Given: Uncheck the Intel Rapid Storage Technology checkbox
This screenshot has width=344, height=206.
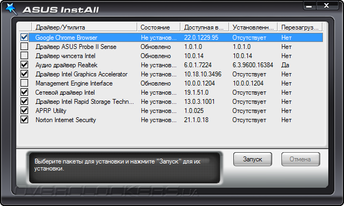Looking at the screenshot, I should 24,102.
